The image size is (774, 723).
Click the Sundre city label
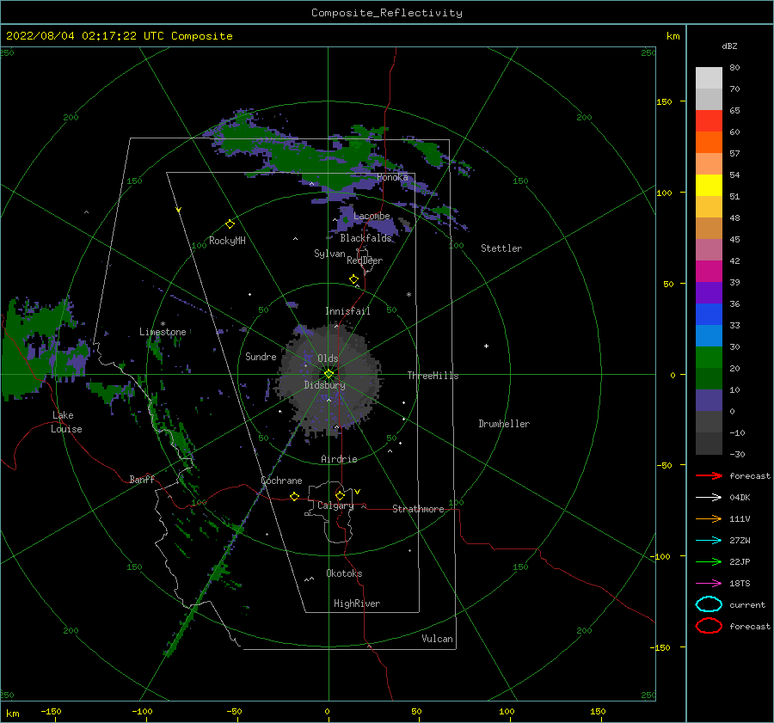261,357
